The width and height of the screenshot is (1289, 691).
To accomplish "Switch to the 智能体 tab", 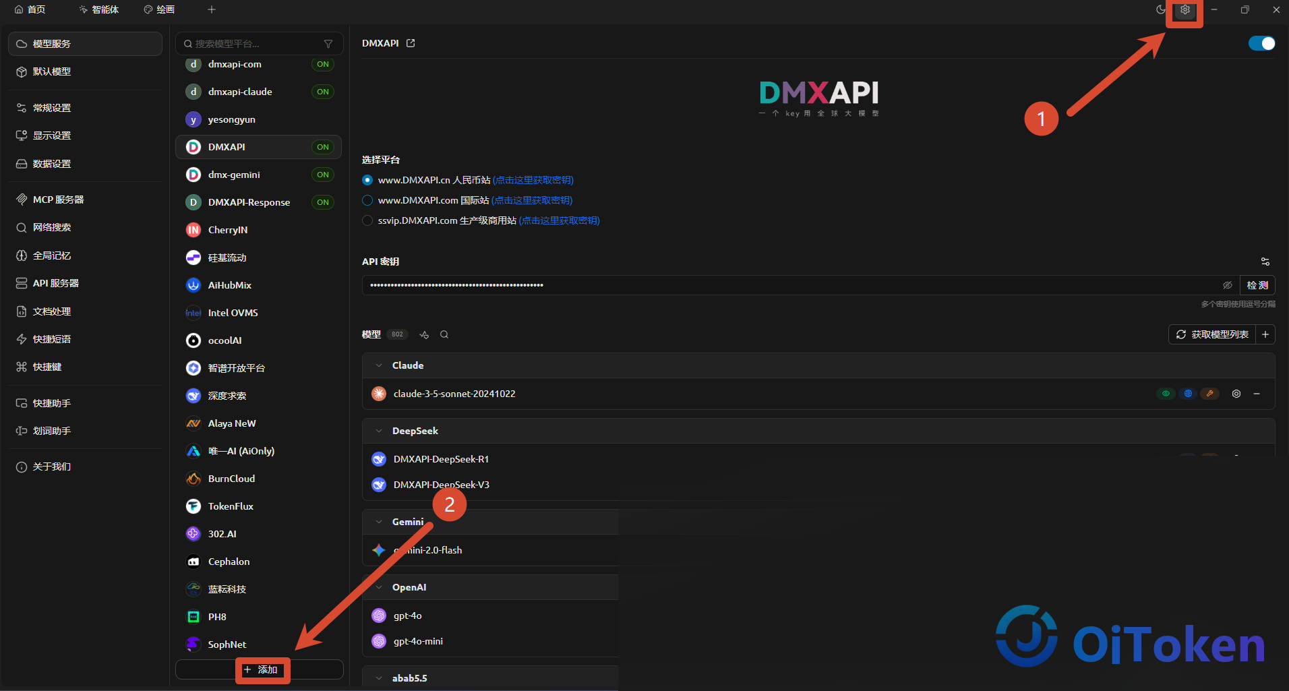I will tap(98, 9).
